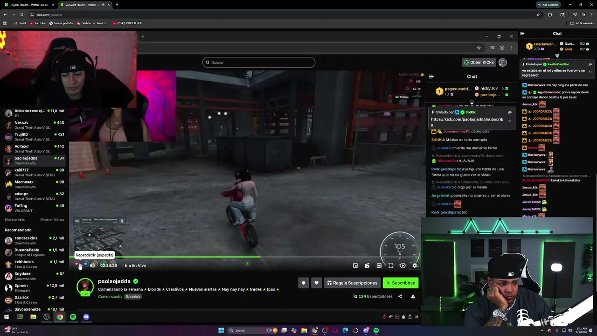Expand the pinned BotRix message chevron

pos(510,121)
